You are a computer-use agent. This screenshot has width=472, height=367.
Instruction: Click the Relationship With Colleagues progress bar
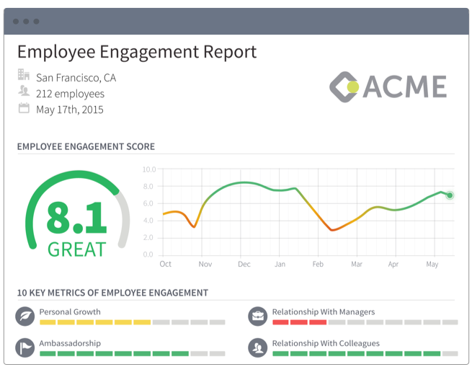click(365, 354)
